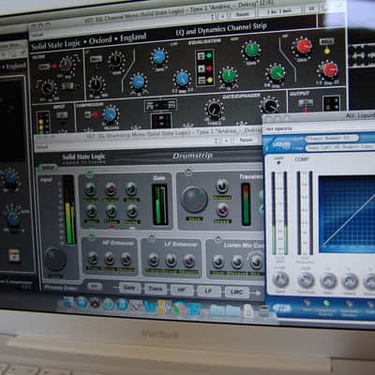Open Finder from the Dock

68,302
